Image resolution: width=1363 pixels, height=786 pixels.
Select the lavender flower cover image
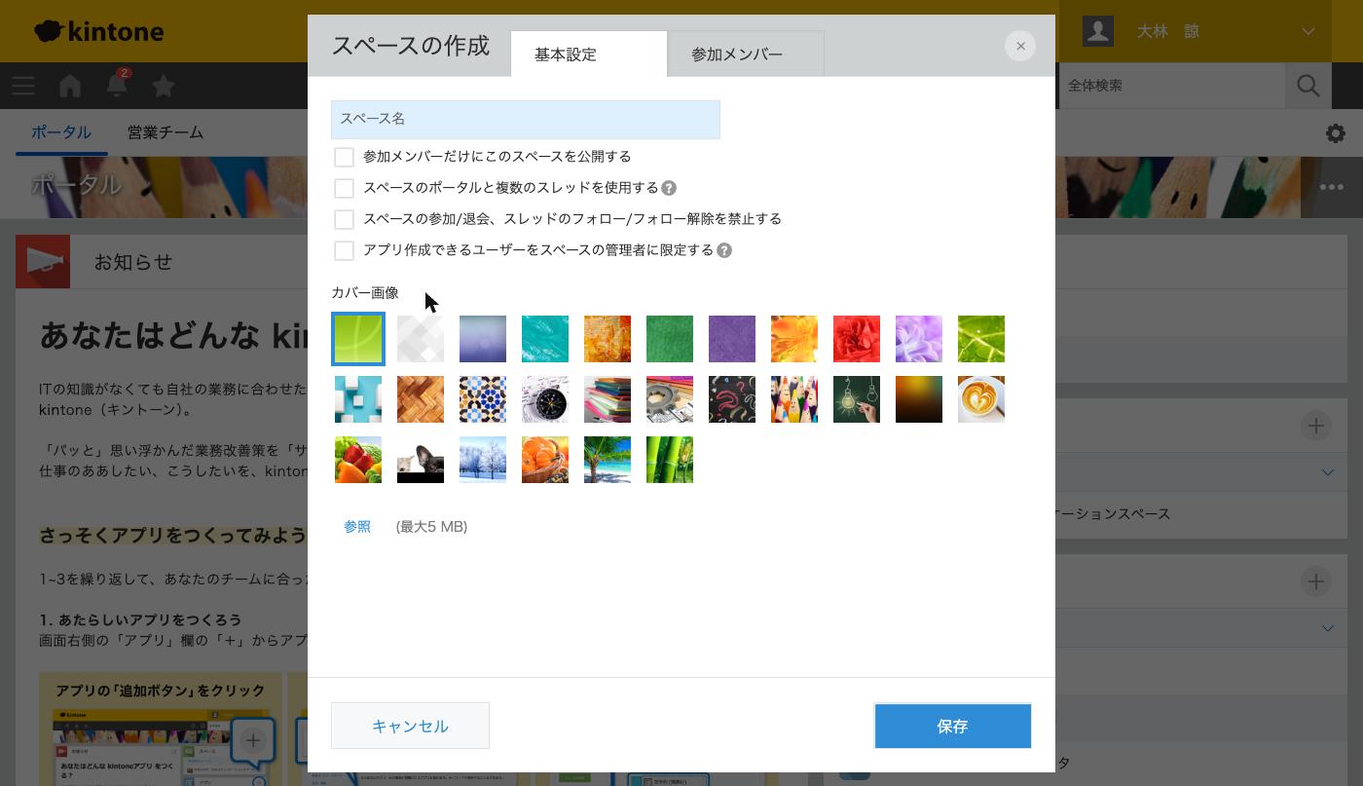pyautogui.click(x=919, y=339)
